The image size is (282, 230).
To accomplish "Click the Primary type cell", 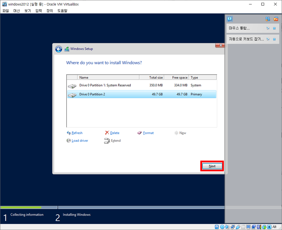I will pyautogui.click(x=196, y=94).
